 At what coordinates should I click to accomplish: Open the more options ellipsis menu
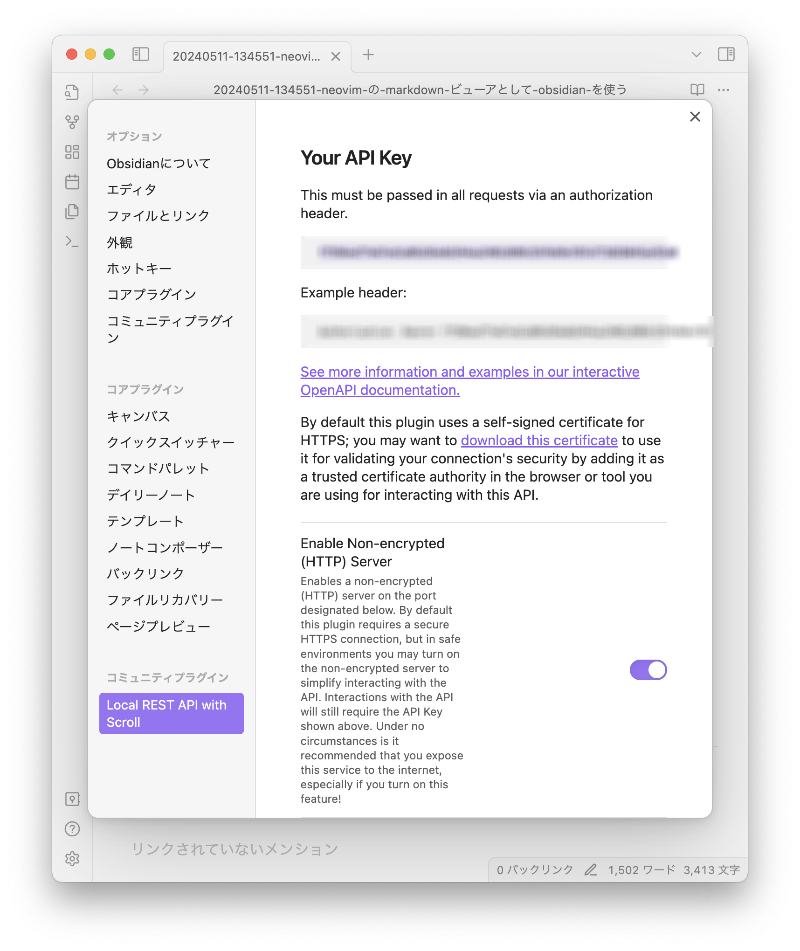tap(724, 89)
